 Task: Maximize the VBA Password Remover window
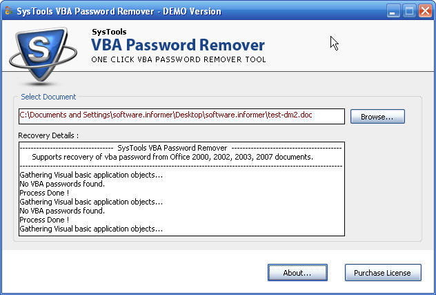tap(409, 11)
